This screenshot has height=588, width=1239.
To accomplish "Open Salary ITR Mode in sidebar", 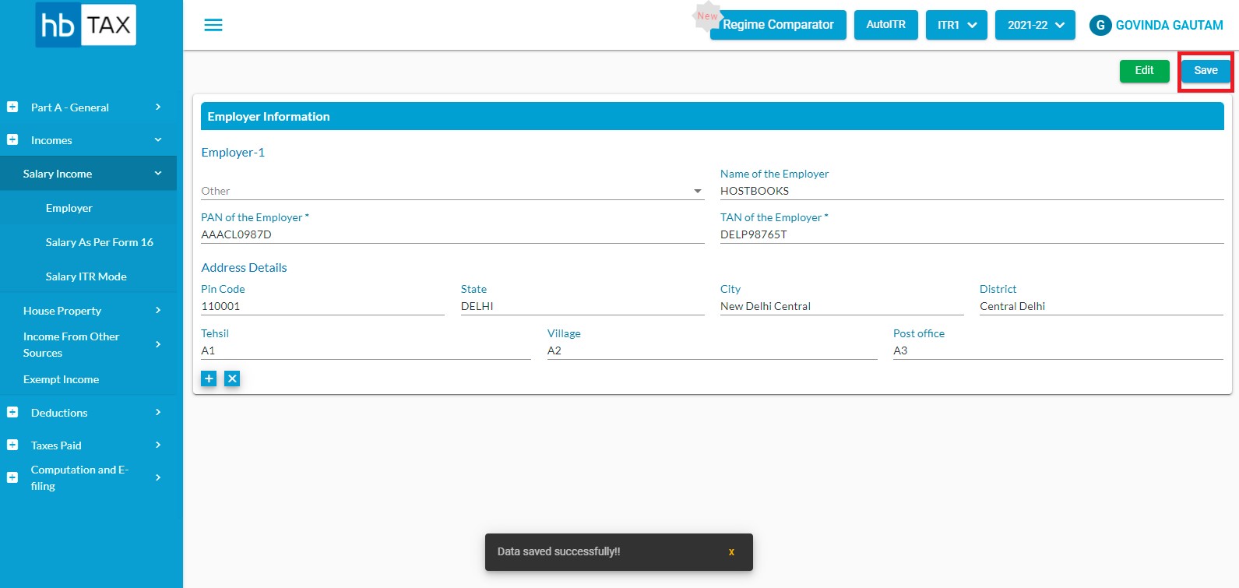I will coord(86,276).
